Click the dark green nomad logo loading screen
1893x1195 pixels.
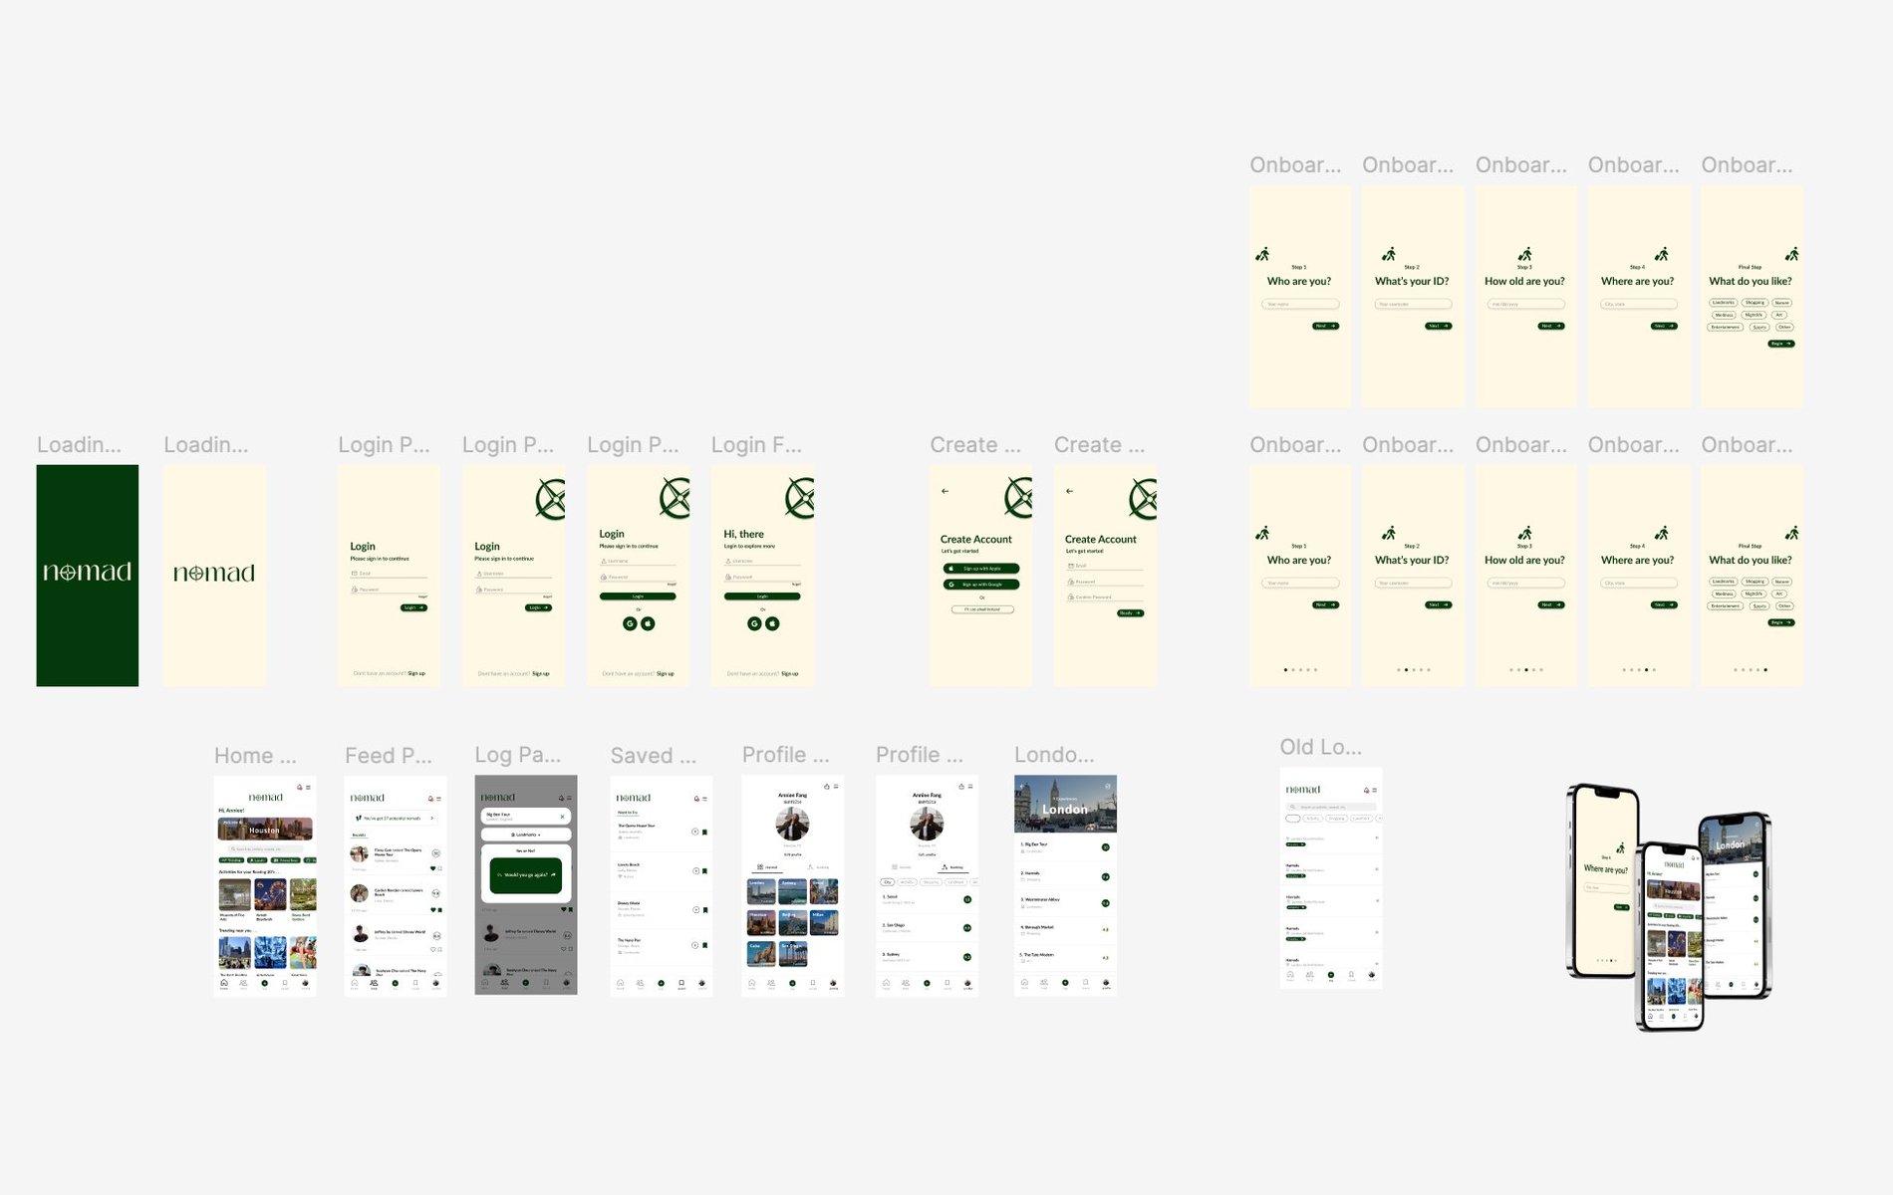[88, 576]
